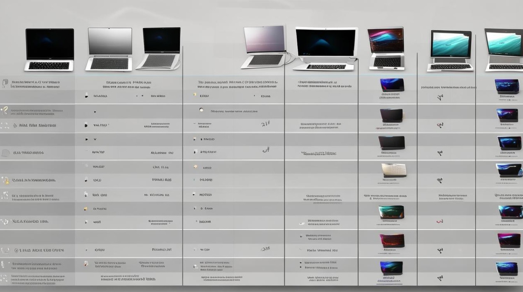Image resolution: width=523 pixels, height=292 pixels.
Task: Select the round white bullet in second row
Action: (x=201, y=110)
